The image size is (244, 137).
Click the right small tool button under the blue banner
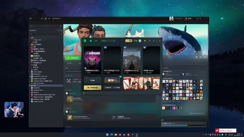pos(117,88)
